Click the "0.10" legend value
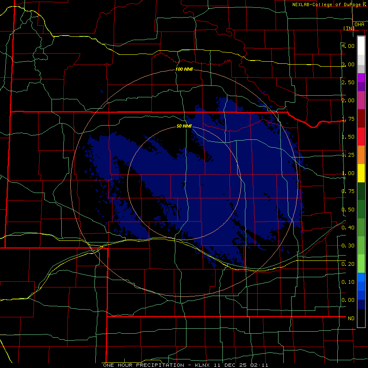 click(348, 282)
